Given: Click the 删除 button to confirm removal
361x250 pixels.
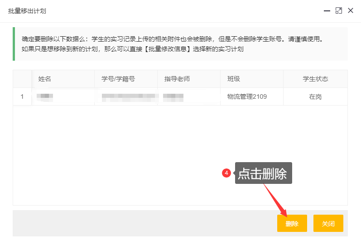Looking at the screenshot, I should (x=292, y=223).
